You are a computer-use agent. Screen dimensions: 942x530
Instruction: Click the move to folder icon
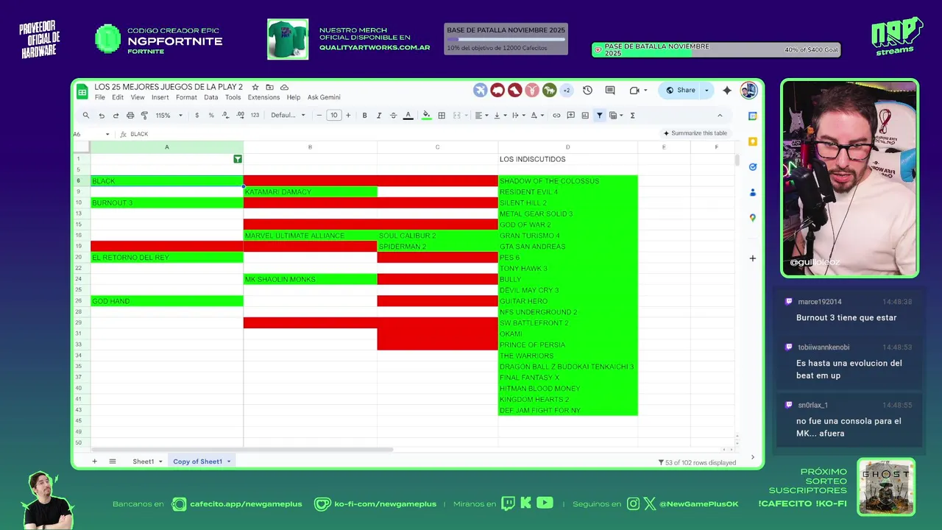(x=269, y=87)
